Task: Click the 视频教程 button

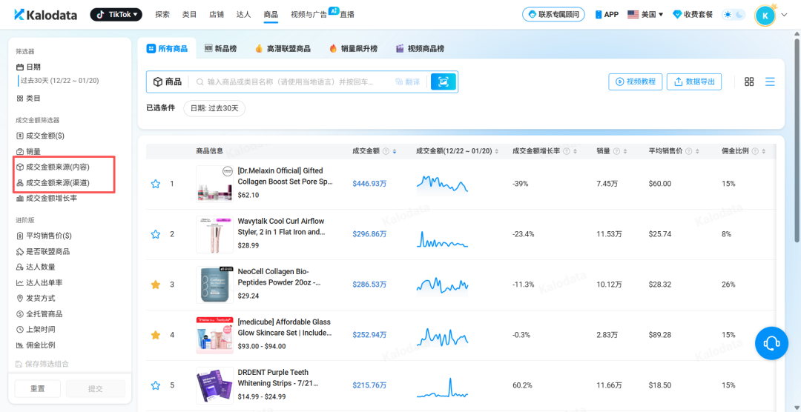Action: point(636,82)
